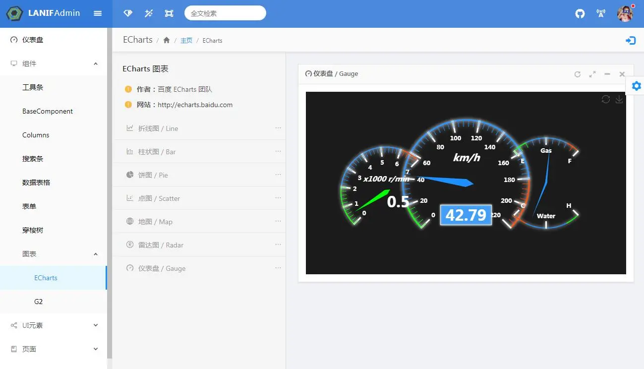Expand the UI元素 sidebar group
The image size is (644, 369).
(x=53, y=325)
